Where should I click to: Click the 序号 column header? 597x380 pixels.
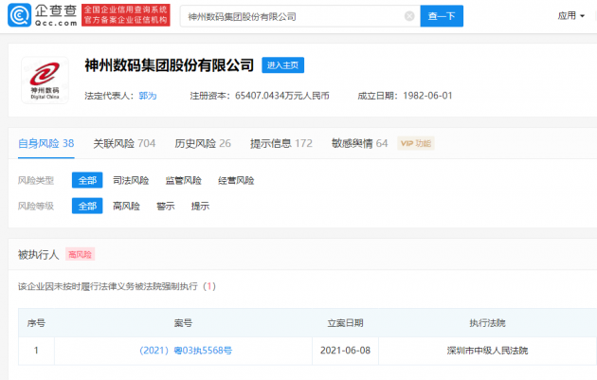[36, 323]
